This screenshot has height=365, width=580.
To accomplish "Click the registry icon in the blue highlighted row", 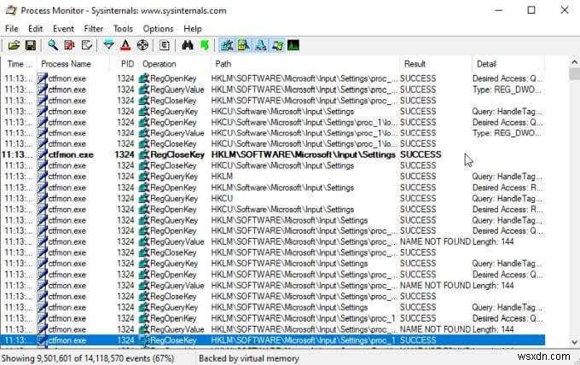I will pyautogui.click(x=144, y=340).
